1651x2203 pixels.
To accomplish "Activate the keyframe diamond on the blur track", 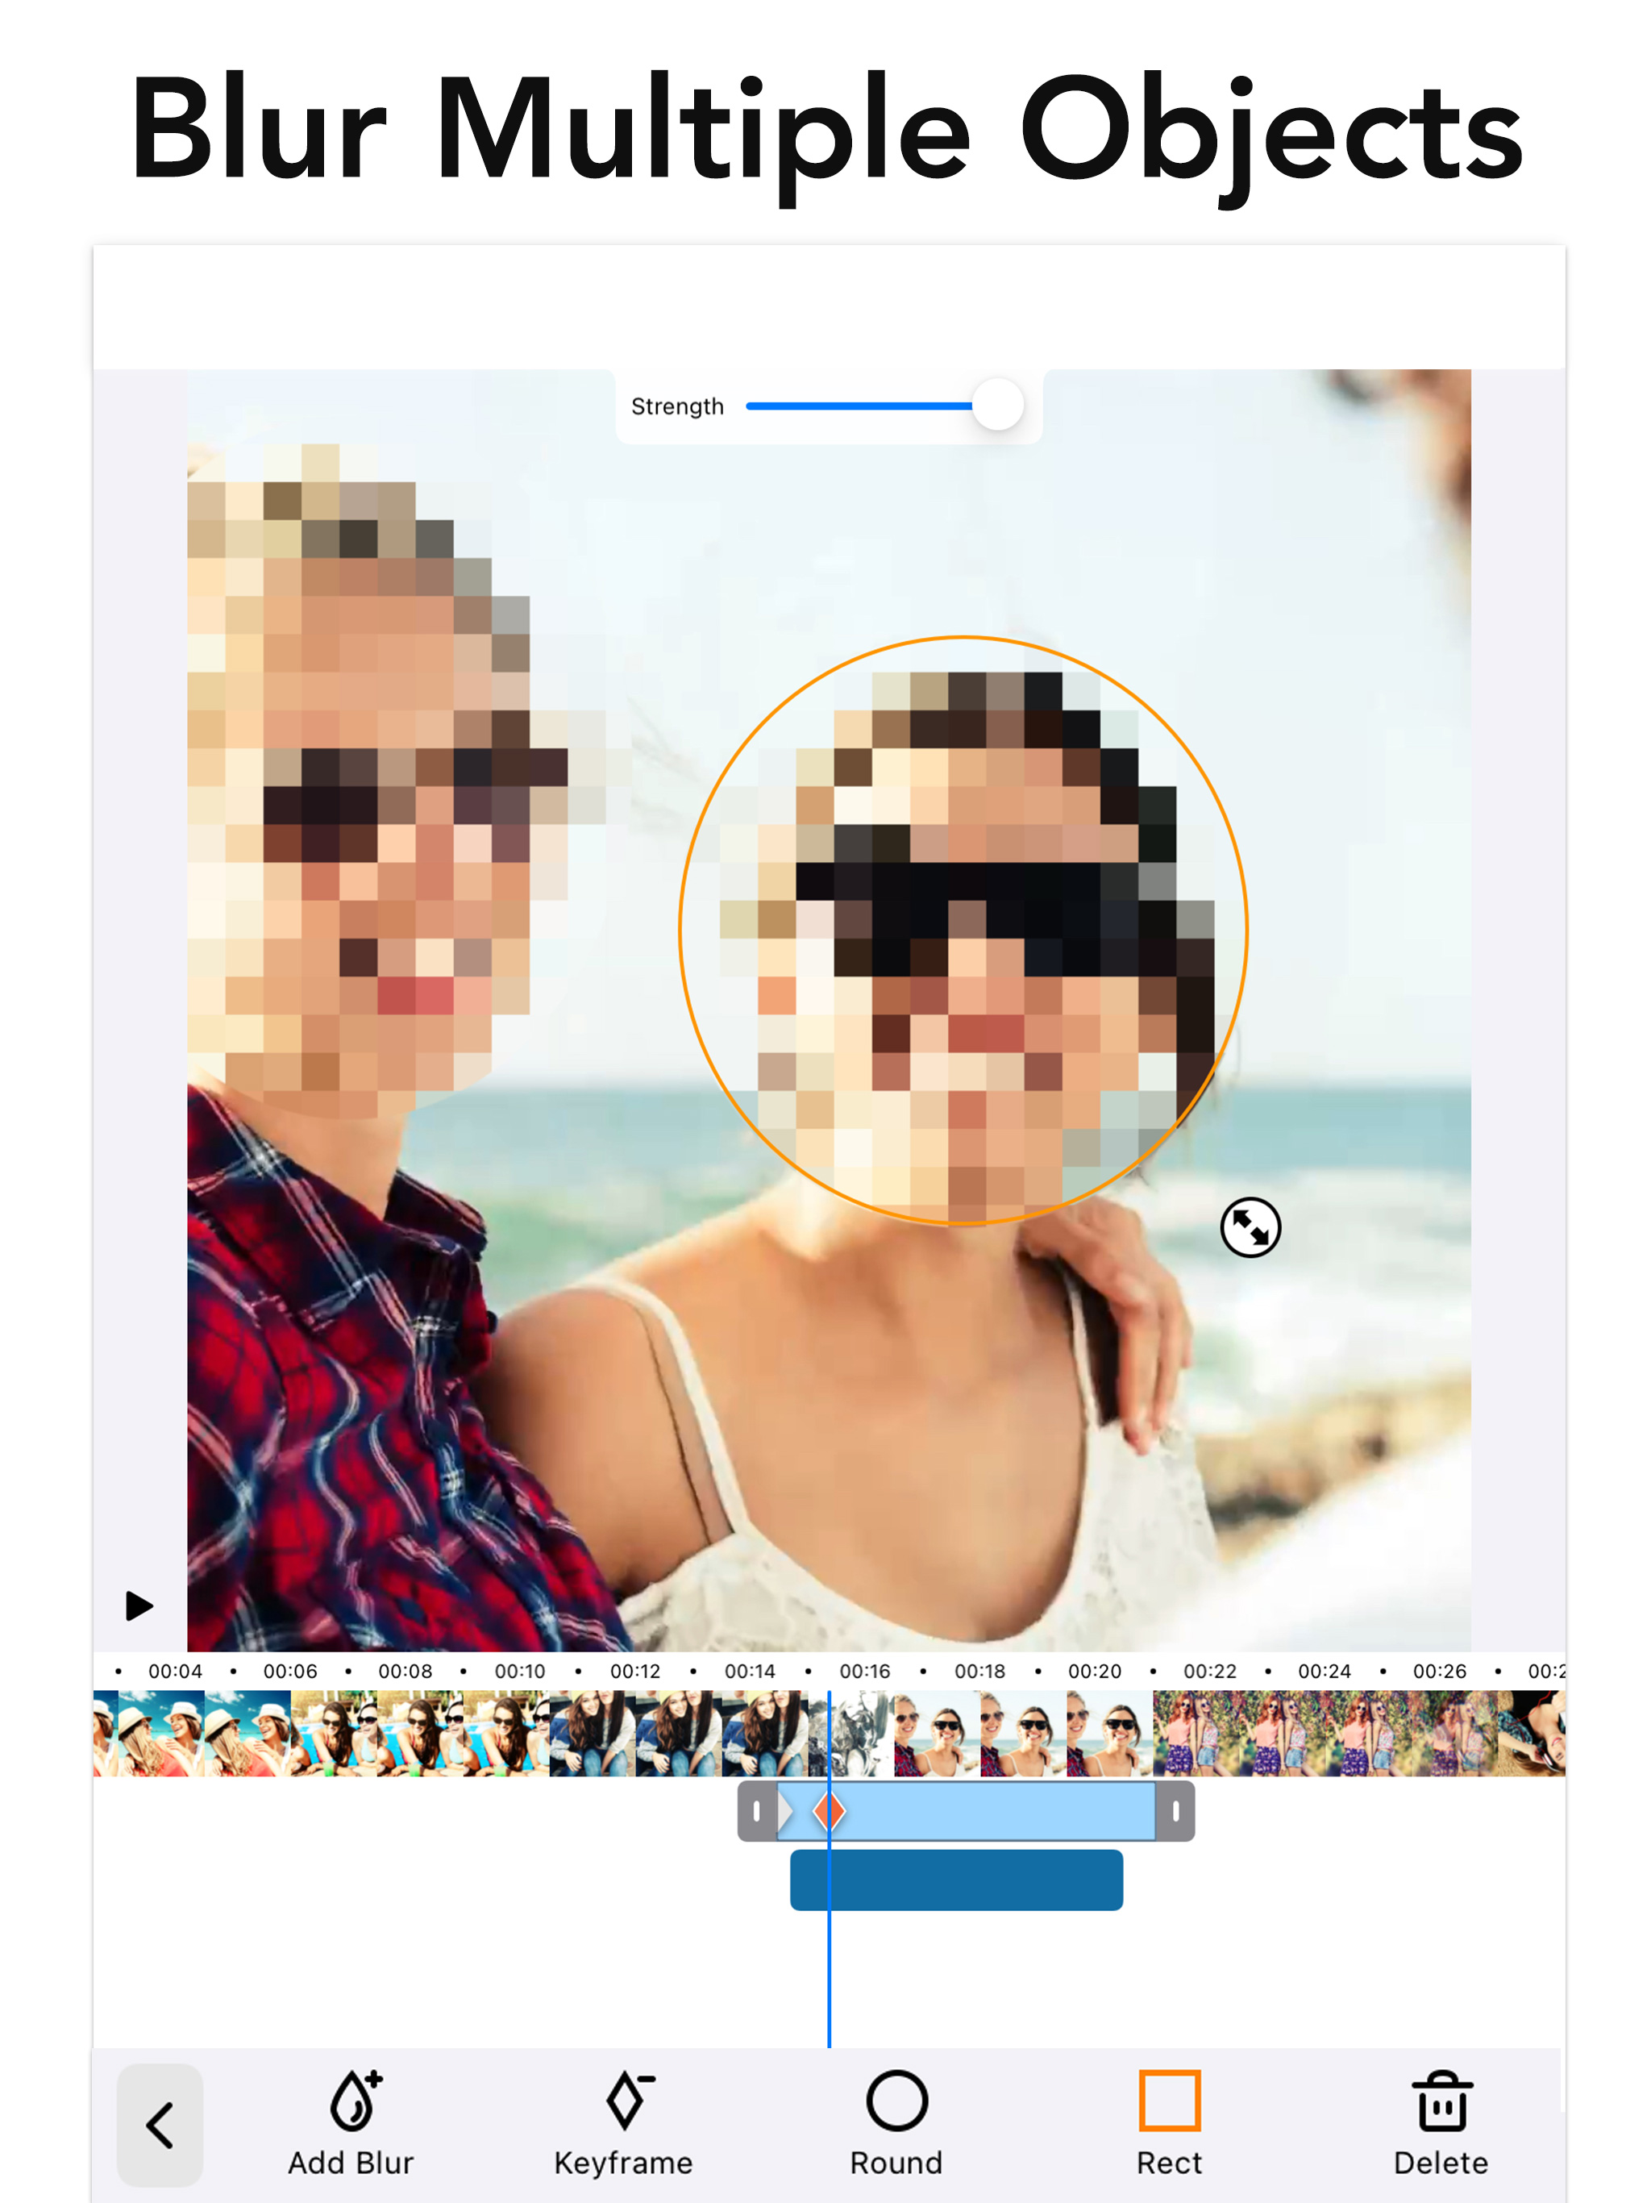I will (830, 1810).
